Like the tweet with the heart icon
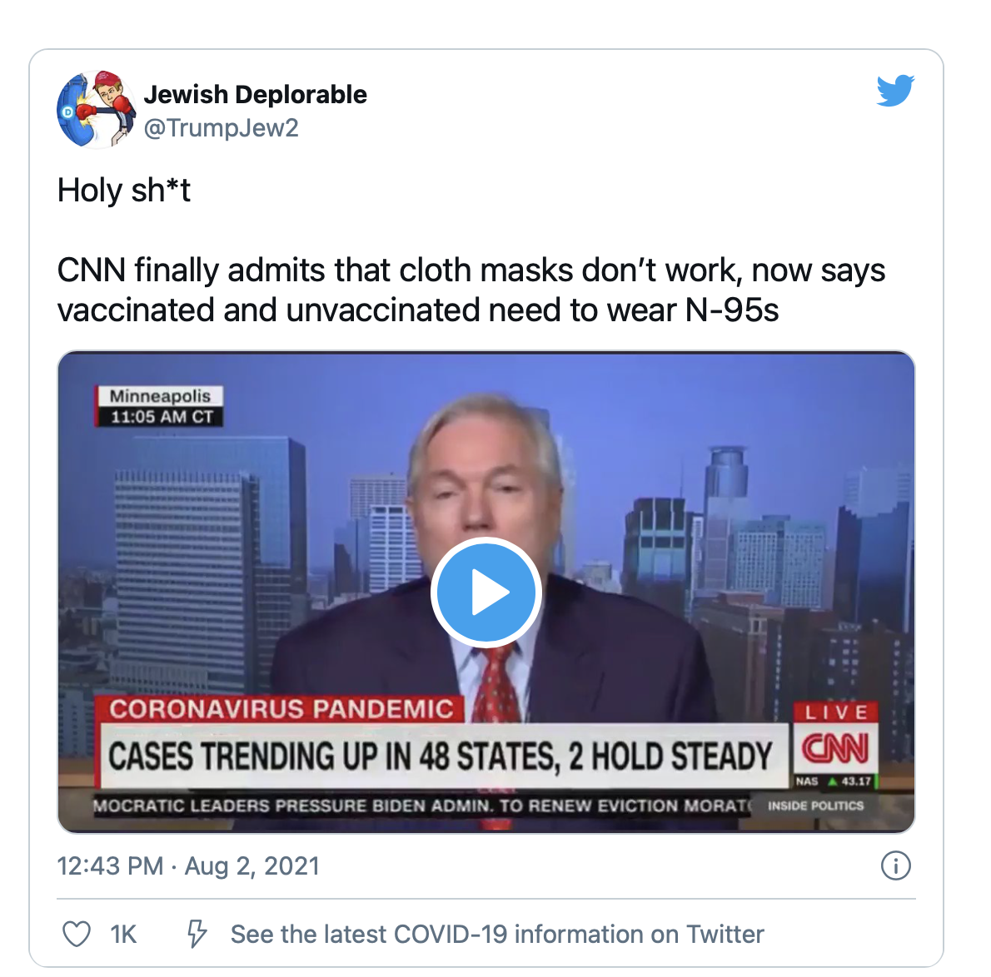The width and height of the screenshot is (991, 977). click(x=77, y=934)
